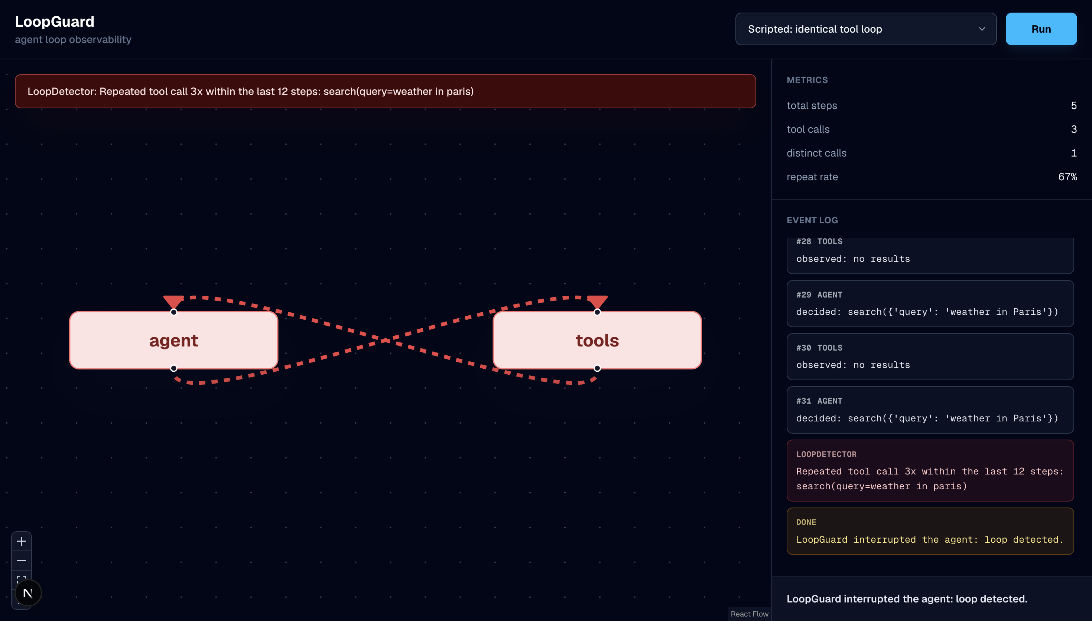
Task: Click the LOOPDETECTOR event log card
Action: point(930,470)
